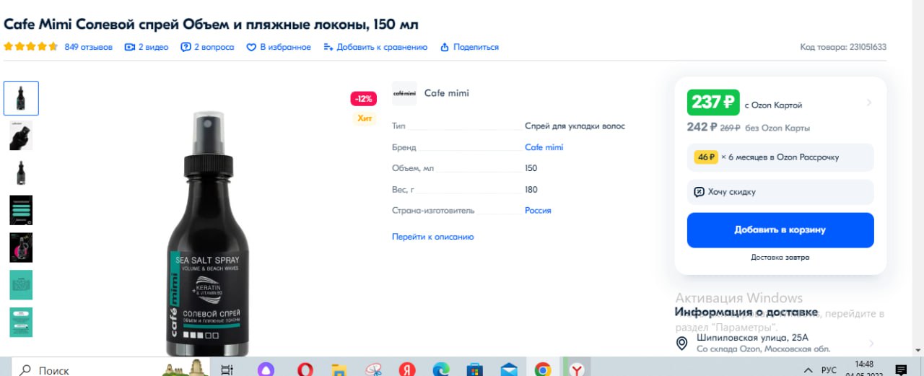Open red Yandex Browser taskbar icon

point(407,370)
